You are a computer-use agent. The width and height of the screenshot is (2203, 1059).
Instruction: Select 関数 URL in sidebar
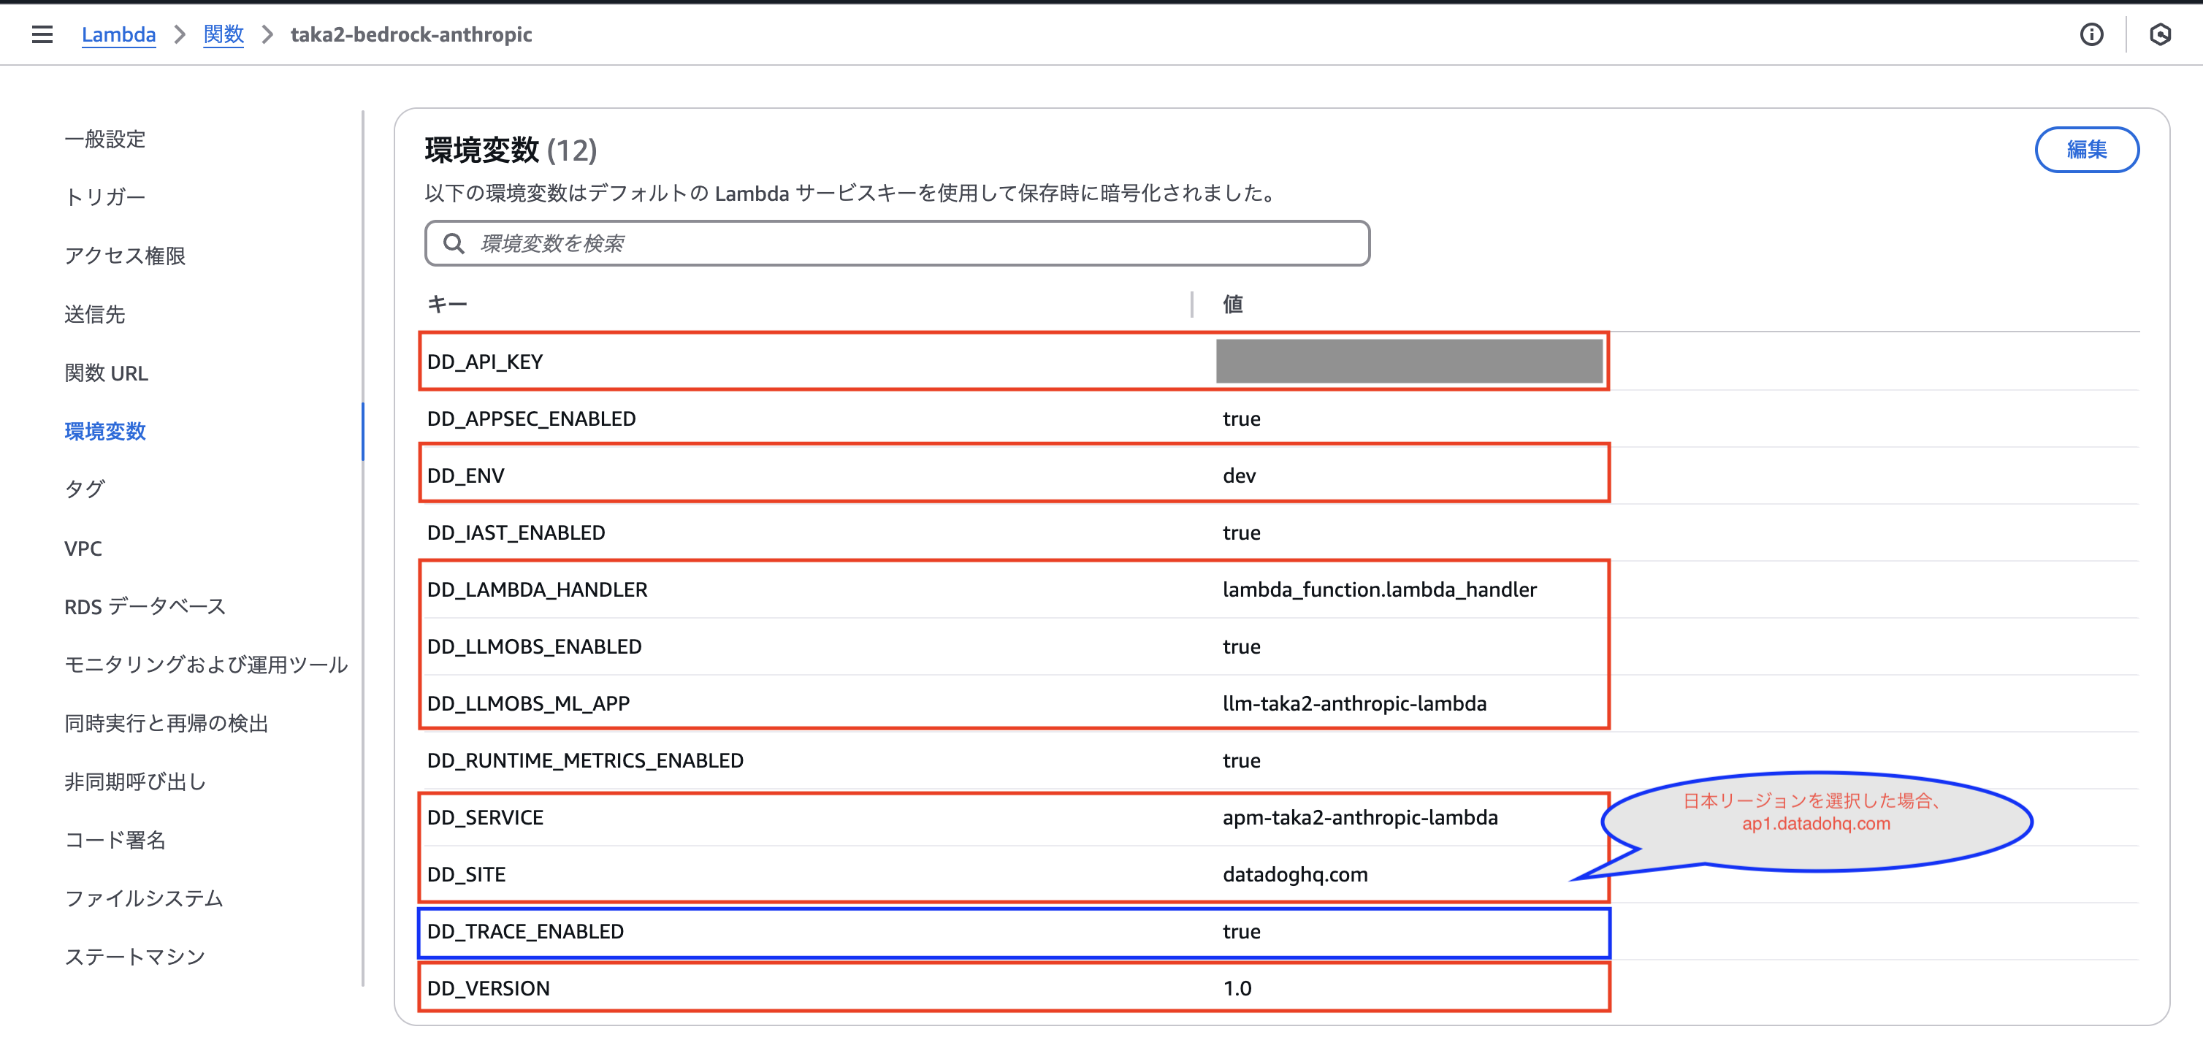click(x=106, y=373)
